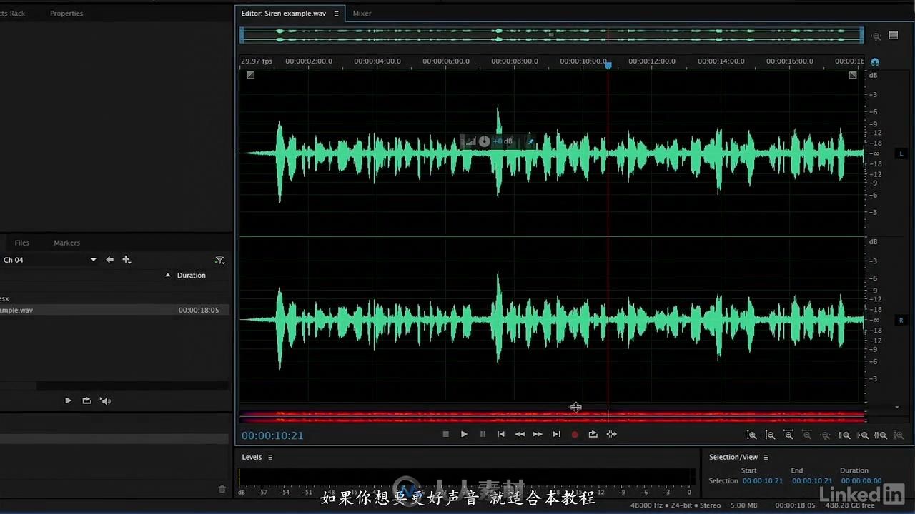Toggle the left channel L button
The height and width of the screenshot is (514, 915).
(x=901, y=153)
